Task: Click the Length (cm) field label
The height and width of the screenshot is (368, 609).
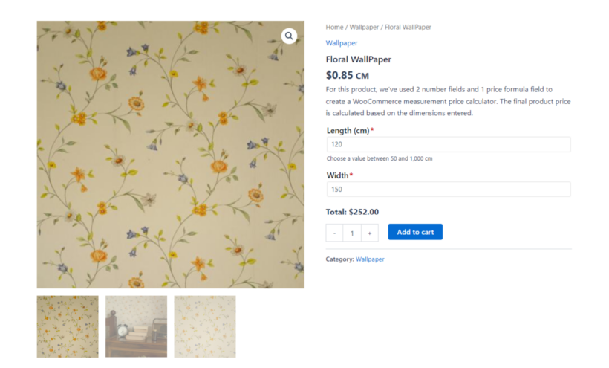Action: click(x=348, y=131)
